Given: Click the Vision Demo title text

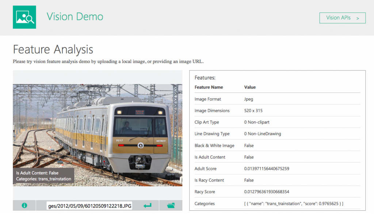Looking at the screenshot, I should pyautogui.click(x=75, y=17).
